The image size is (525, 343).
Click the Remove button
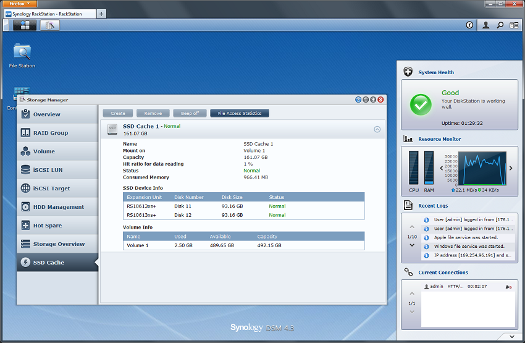[153, 113]
